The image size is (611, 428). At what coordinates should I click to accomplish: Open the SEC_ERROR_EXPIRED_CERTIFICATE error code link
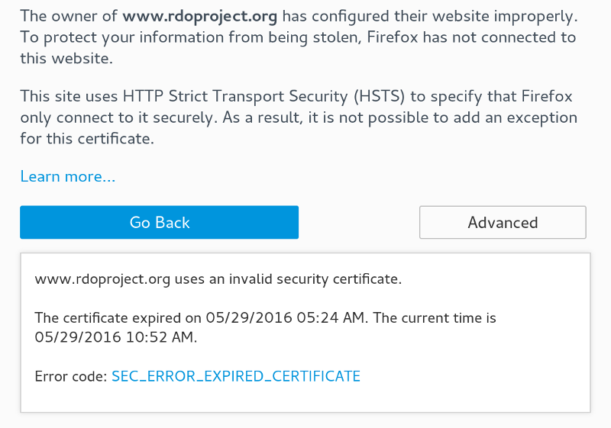coord(236,376)
